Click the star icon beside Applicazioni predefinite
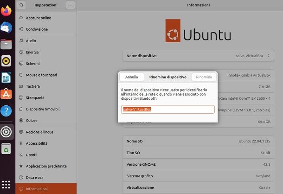 pyautogui.click(x=21, y=166)
